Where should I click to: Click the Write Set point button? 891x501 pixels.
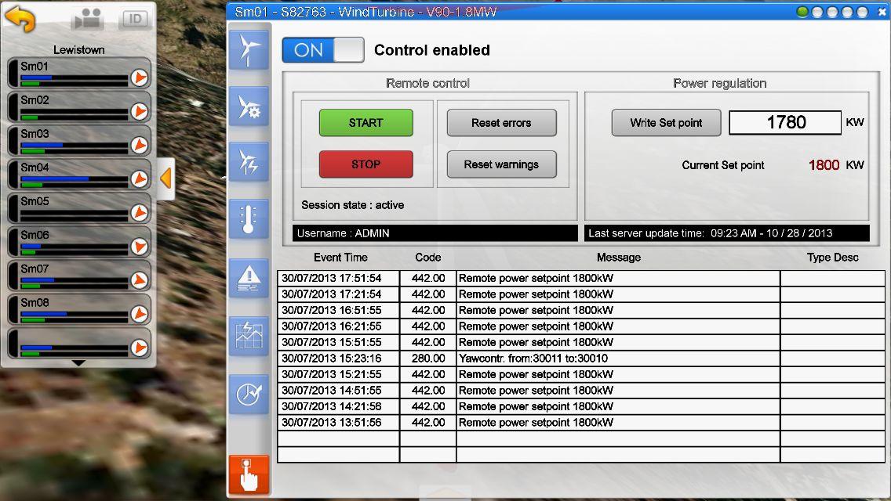pos(666,123)
